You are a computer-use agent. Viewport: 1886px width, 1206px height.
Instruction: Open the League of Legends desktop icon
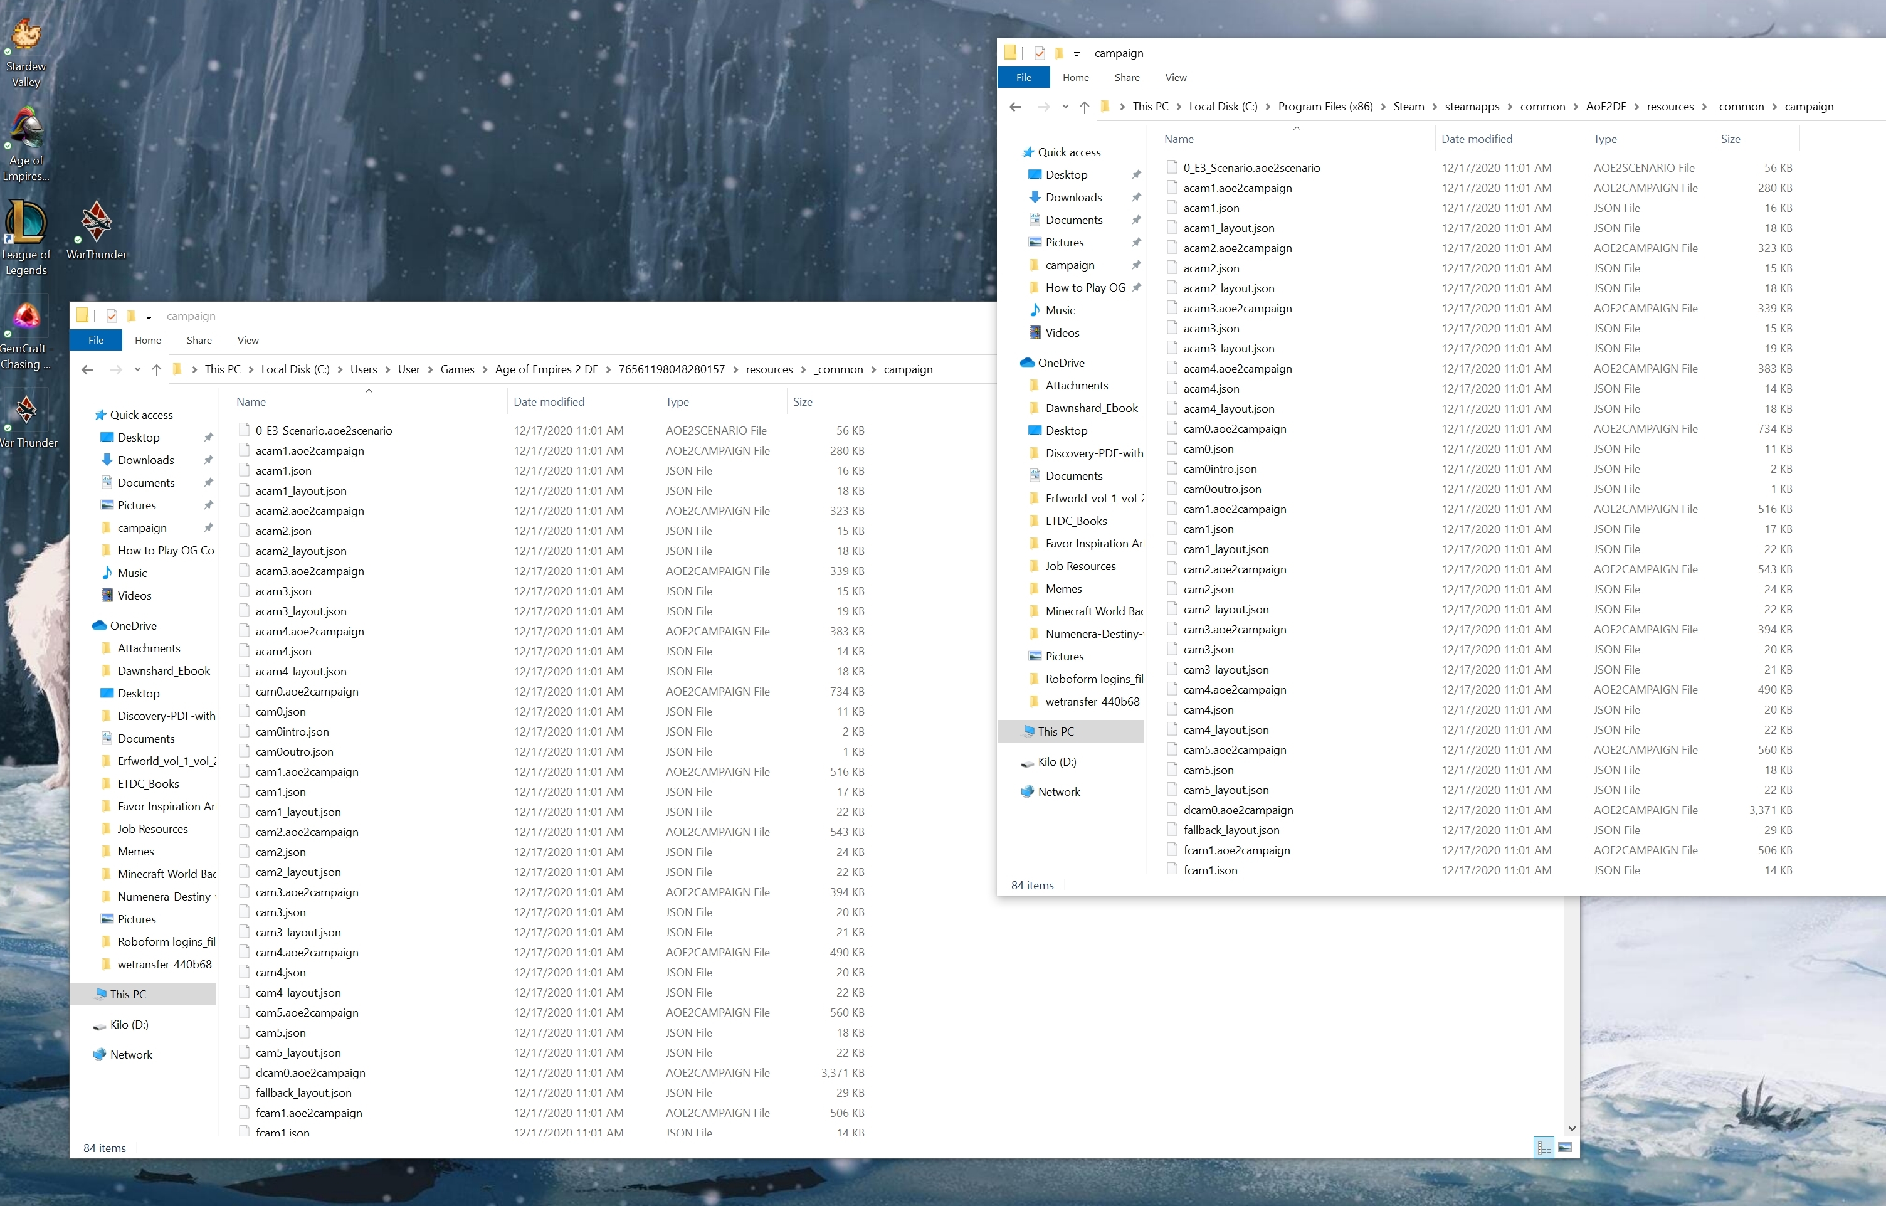26,236
